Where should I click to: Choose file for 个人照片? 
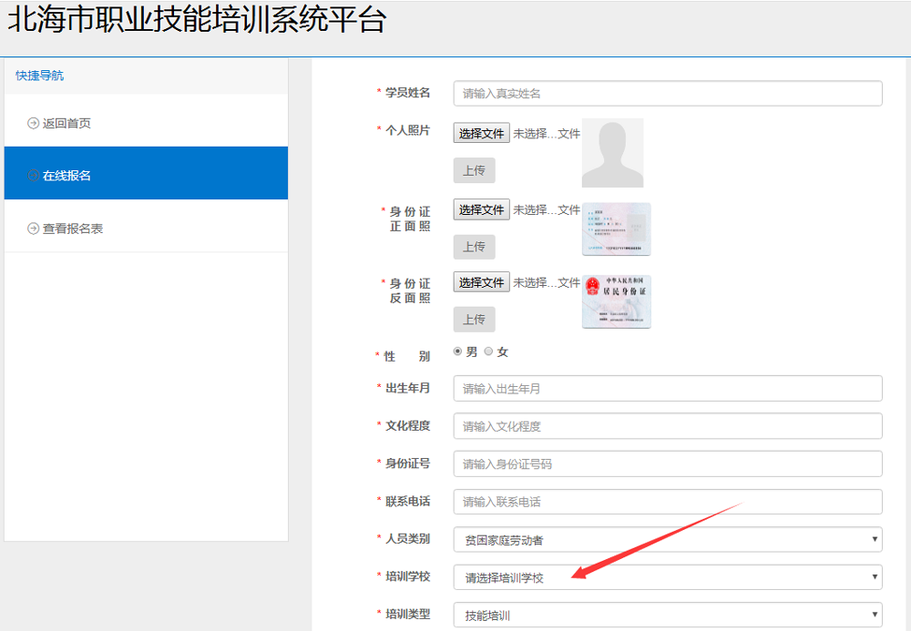481,133
